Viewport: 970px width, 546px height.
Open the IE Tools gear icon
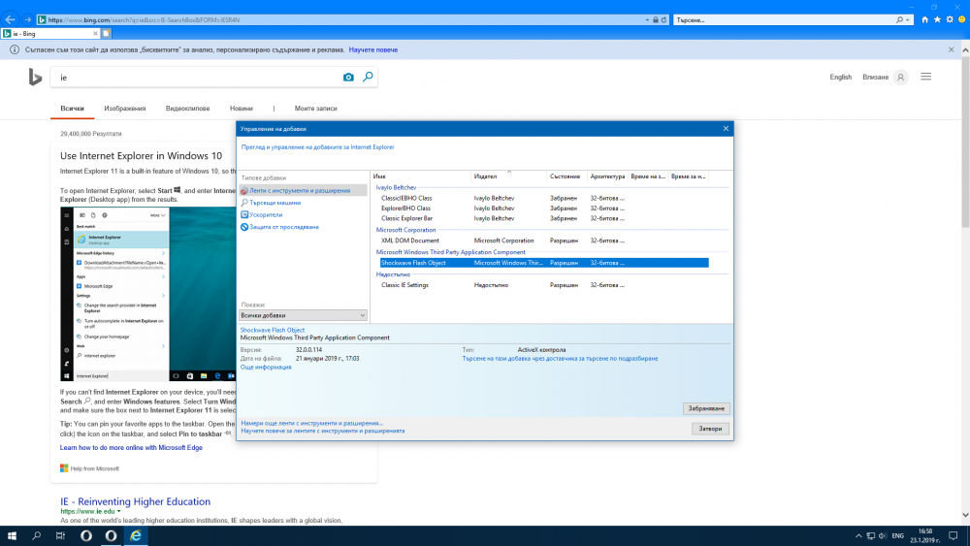point(950,19)
